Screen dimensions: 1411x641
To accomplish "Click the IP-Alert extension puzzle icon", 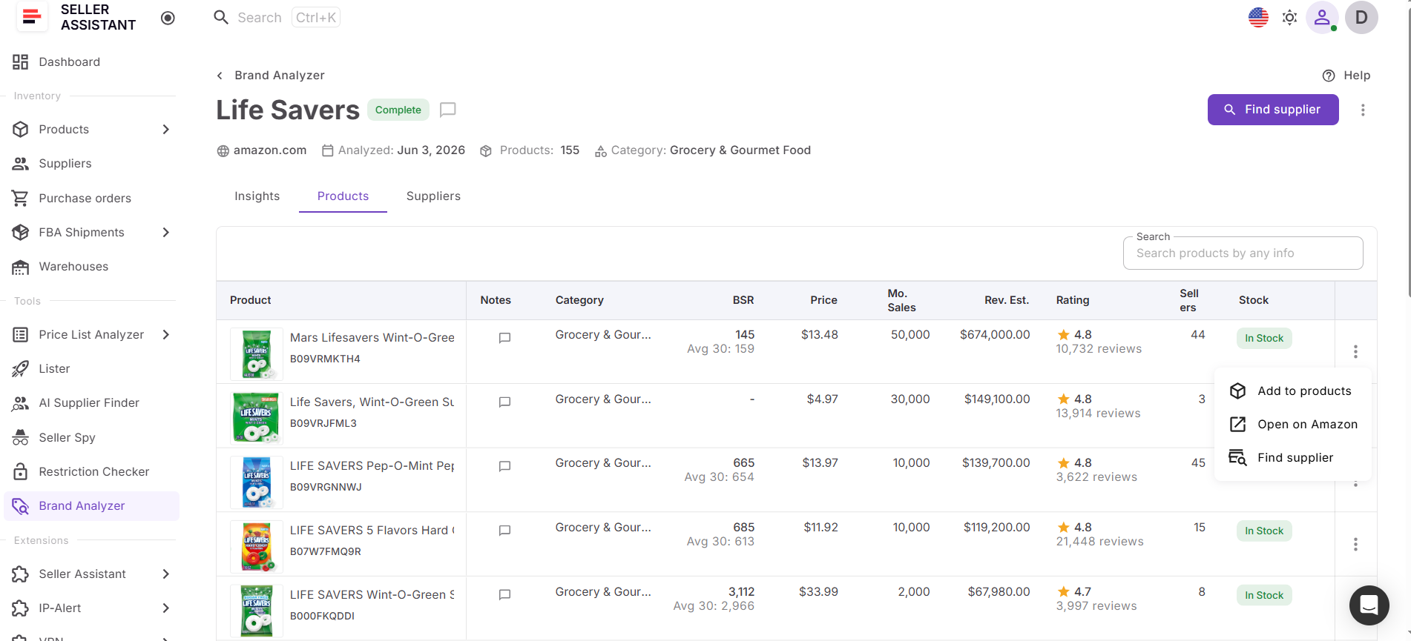I will coord(21,608).
